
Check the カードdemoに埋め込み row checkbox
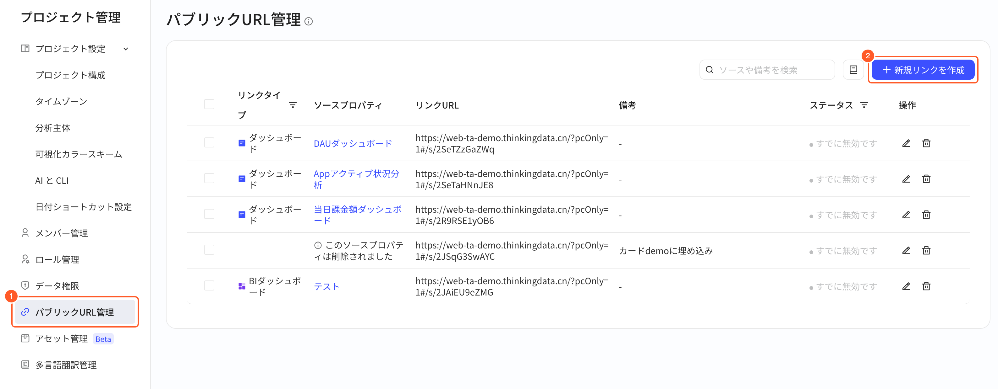pos(209,250)
